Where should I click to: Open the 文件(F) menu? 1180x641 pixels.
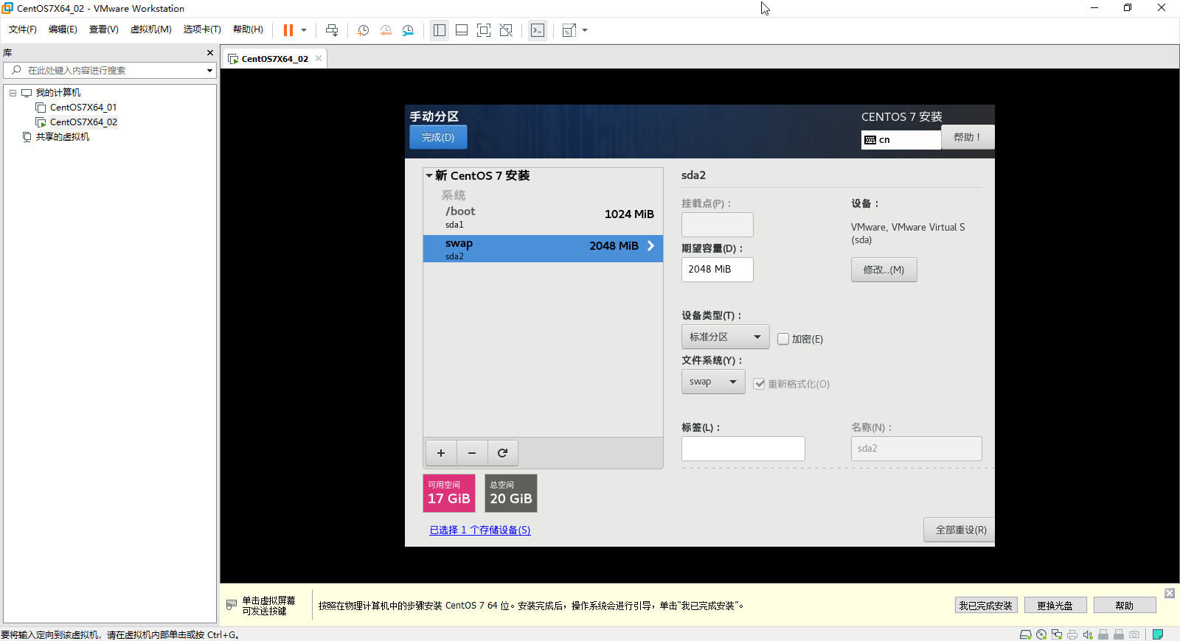23,29
